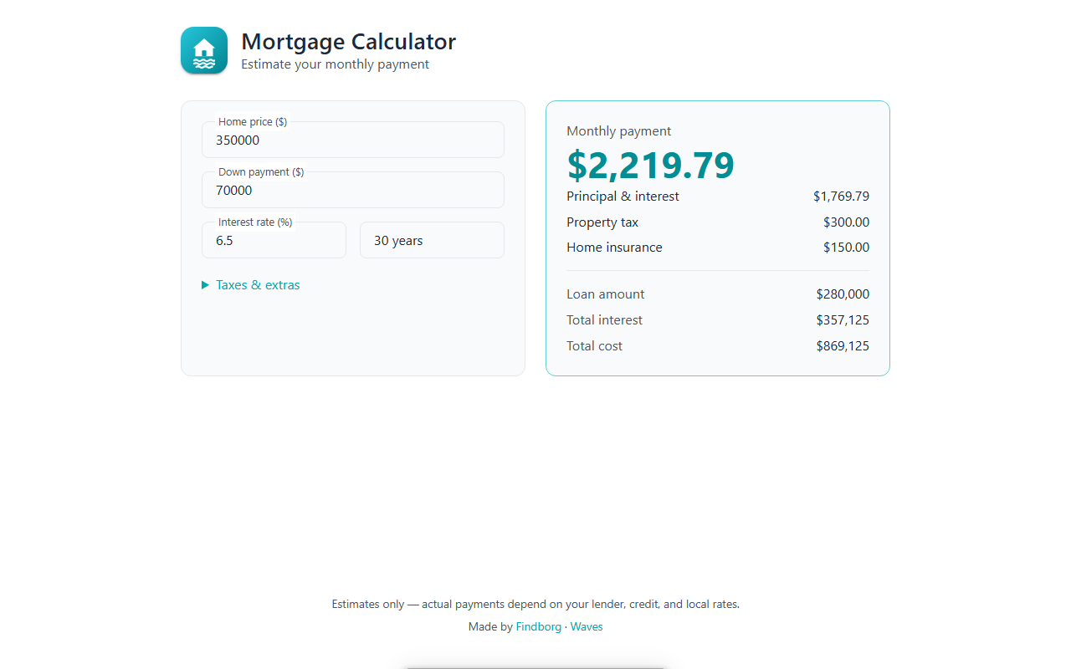Screen dimensions: 1071x669
Task: Click the Mortgage Calculator heading
Action: (x=348, y=42)
